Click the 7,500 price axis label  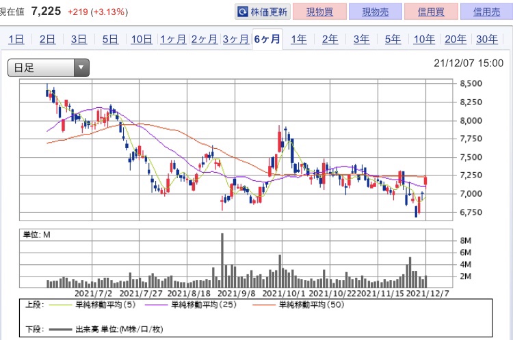pos(471,157)
